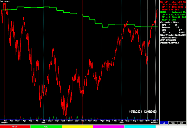Click the Calendar Stat heading
187x128 pixels.
169,22
